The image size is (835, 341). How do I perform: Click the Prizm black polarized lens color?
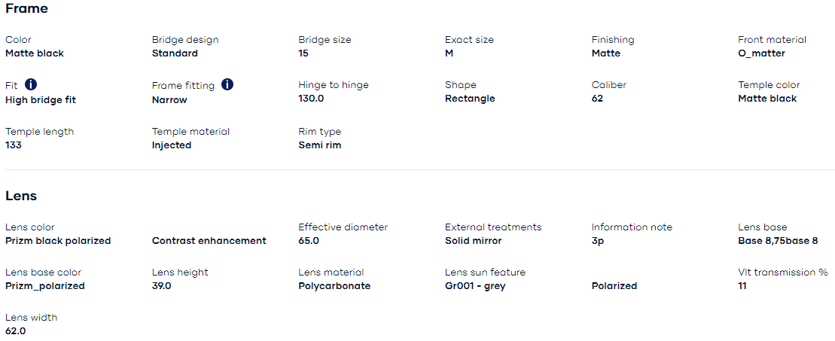click(x=58, y=241)
